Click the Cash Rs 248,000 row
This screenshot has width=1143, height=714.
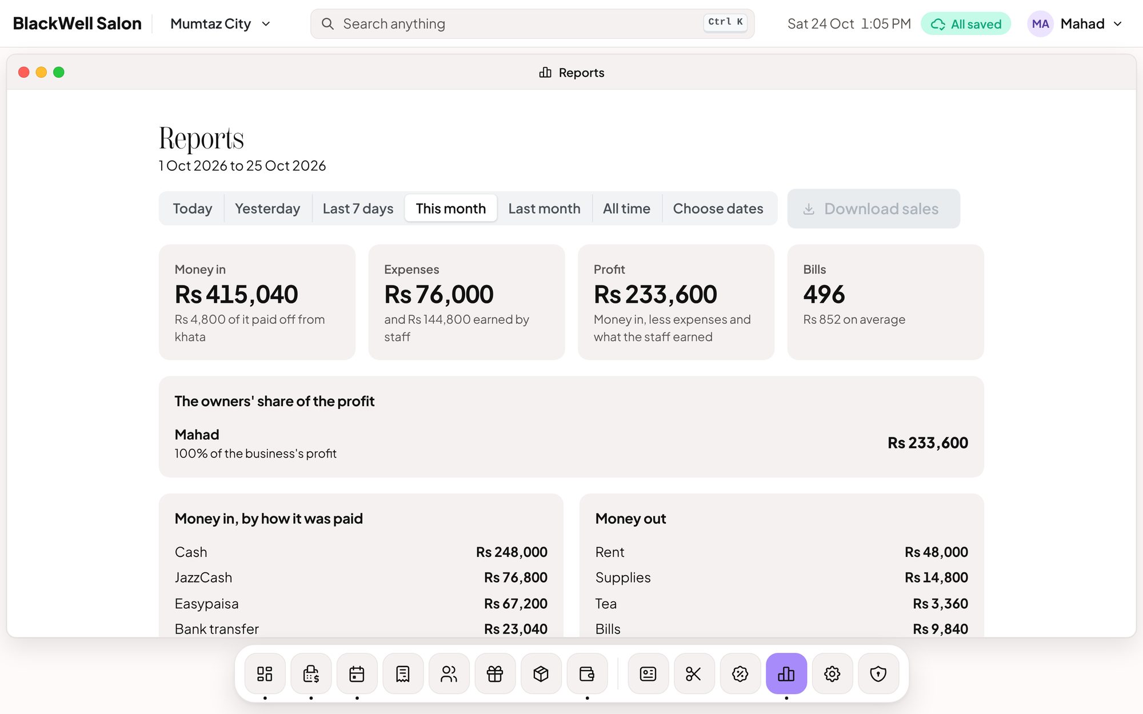pos(361,552)
